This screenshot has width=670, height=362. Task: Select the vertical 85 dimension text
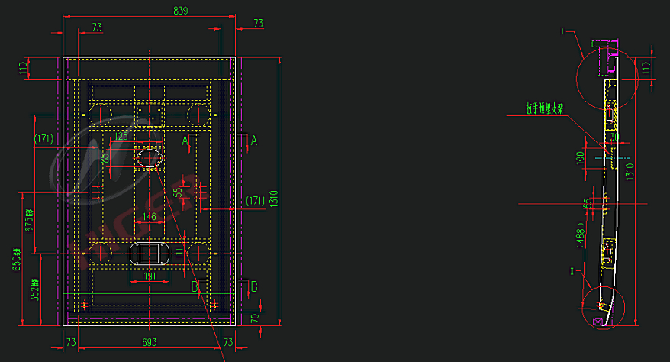(x=105, y=162)
